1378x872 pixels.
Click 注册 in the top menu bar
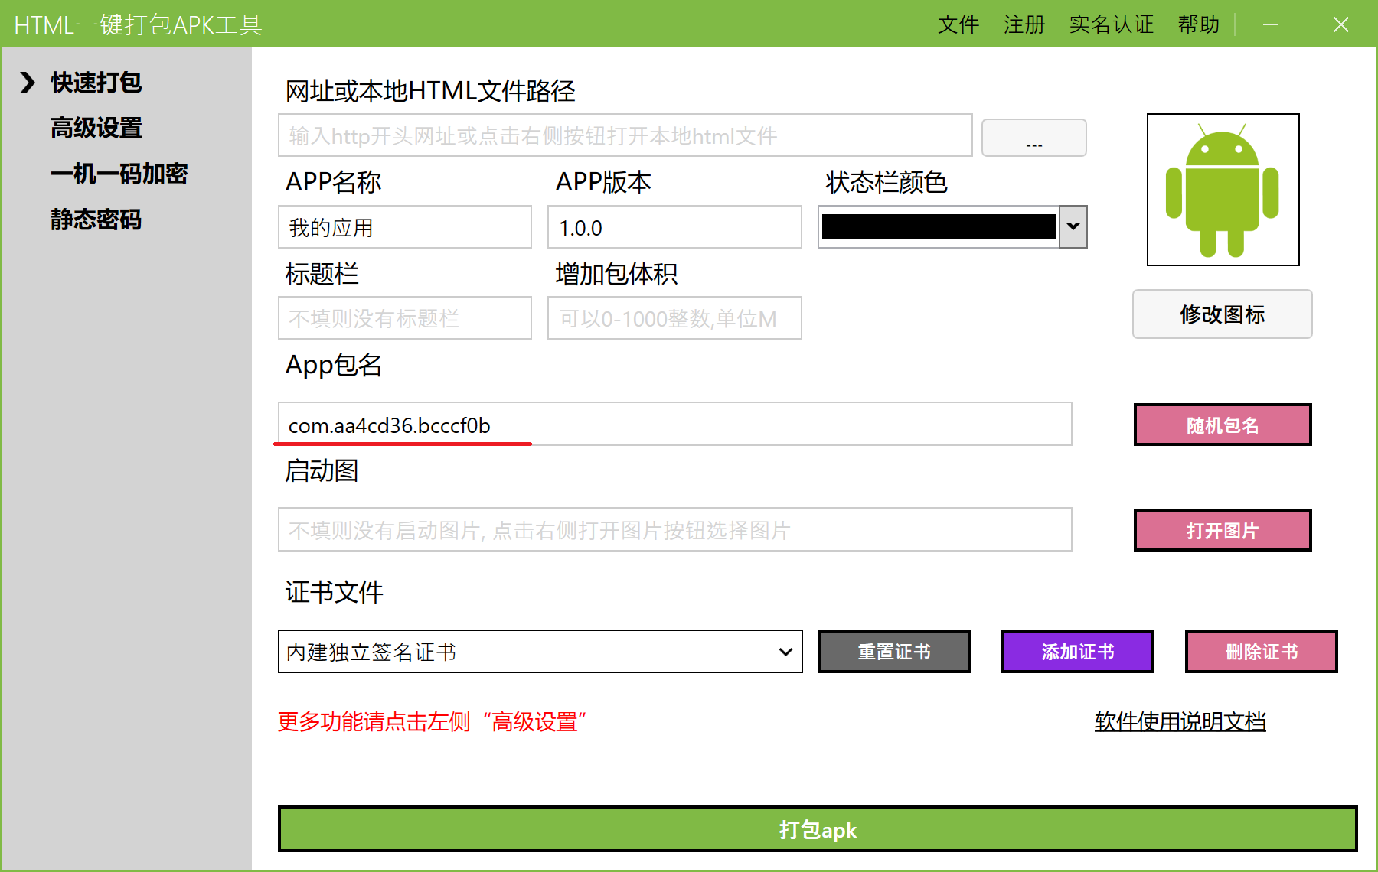coord(1024,24)
